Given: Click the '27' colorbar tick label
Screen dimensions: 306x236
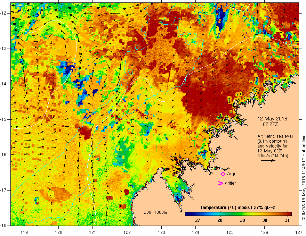Looking at the screenshot, I should coord(198,220).
